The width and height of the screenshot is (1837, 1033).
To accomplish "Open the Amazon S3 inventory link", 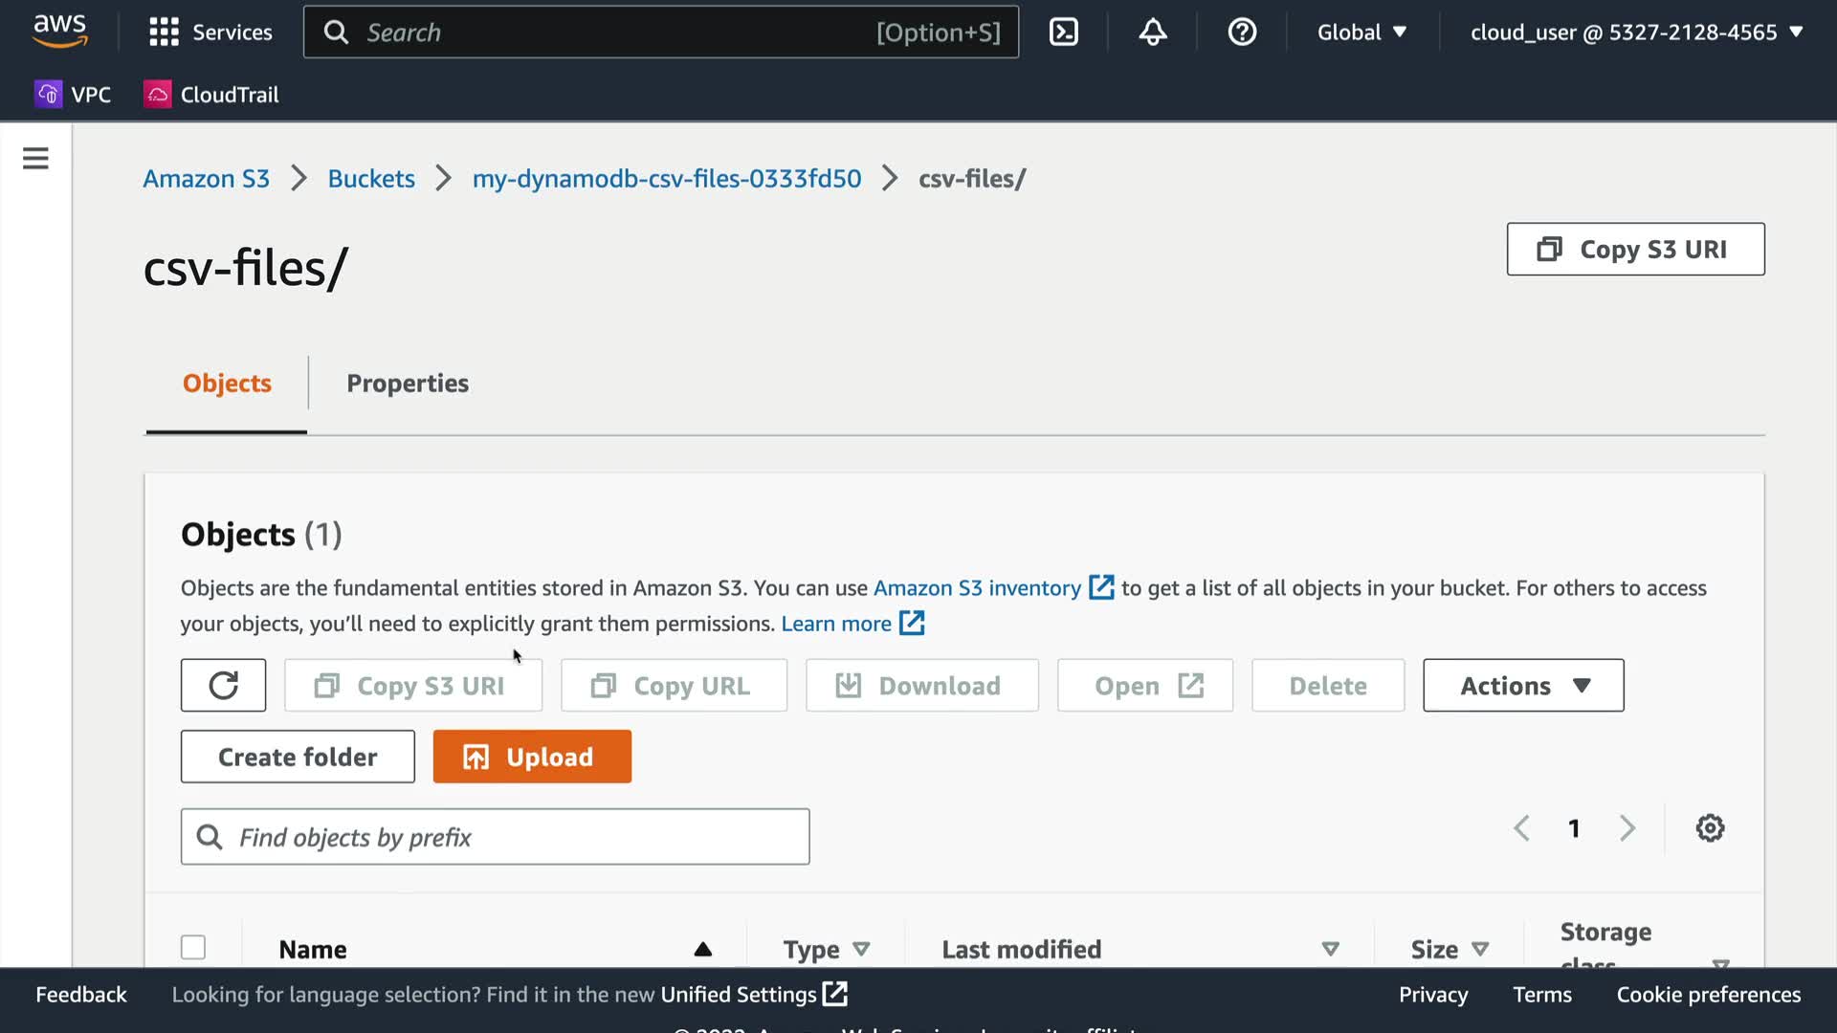I will point(977,588).
